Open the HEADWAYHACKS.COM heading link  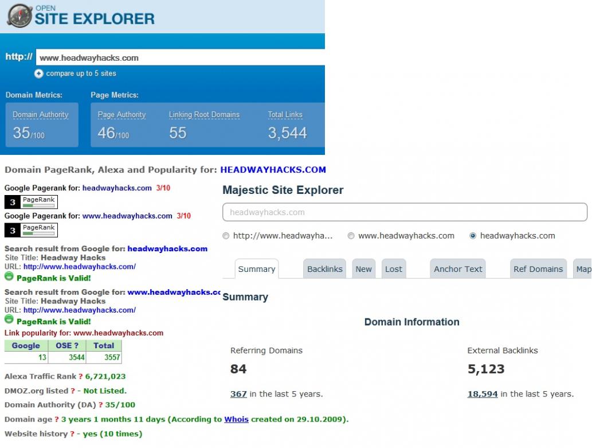click(x=273, y=170)
